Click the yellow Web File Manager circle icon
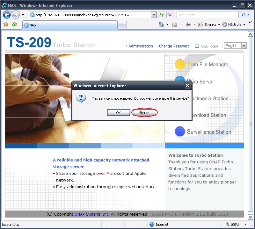Image resolution: width=255 pixels, height=229 pixels. tap(180, 64)
